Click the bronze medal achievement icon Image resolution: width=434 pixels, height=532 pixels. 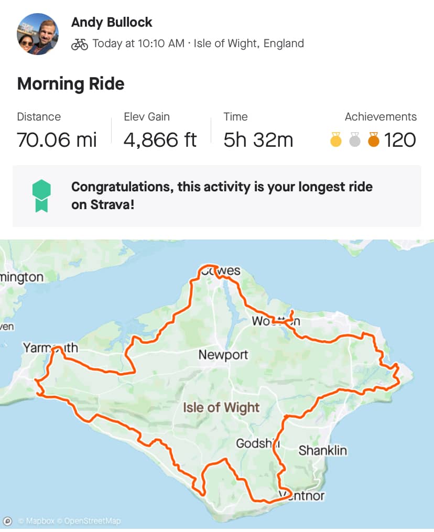[374, 139]
